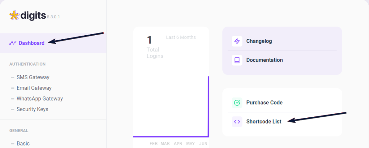This screenshot has width=369, height=148.
Task: Click the login chart purple line
Action: (x=171, y=136)
